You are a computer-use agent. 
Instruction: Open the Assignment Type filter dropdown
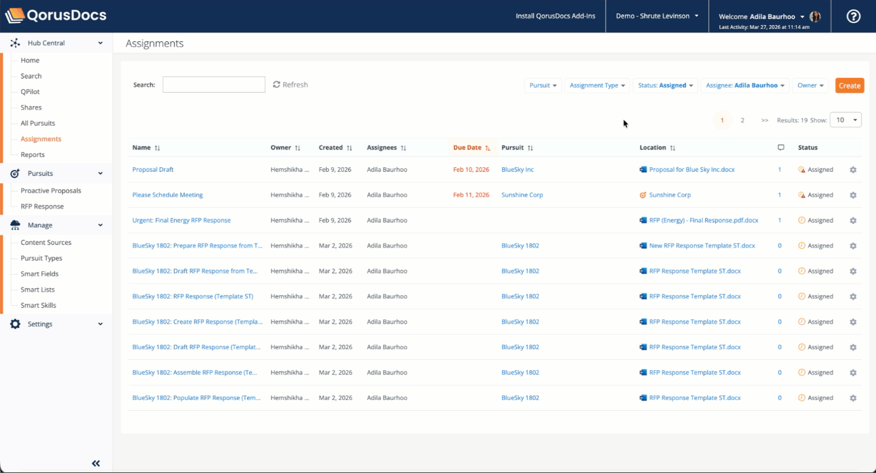(597, 85)
